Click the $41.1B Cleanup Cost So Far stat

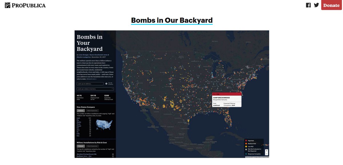click(95, 97)
